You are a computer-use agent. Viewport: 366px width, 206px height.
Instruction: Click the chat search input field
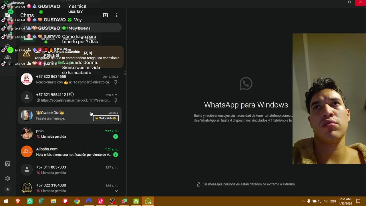(71, 28)
